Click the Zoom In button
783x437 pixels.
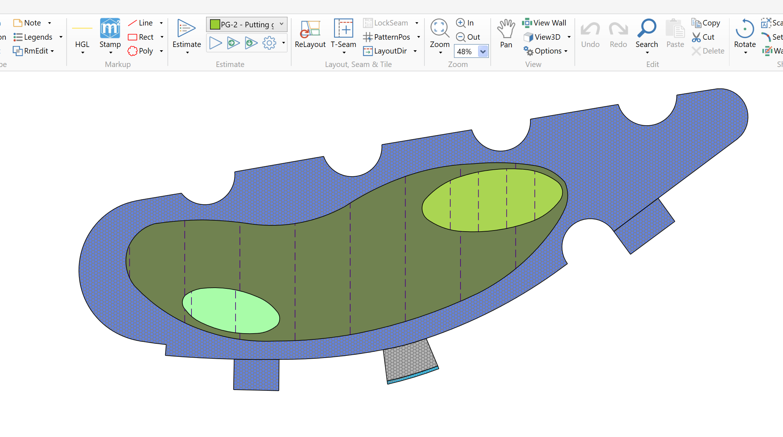click(465, 23)
